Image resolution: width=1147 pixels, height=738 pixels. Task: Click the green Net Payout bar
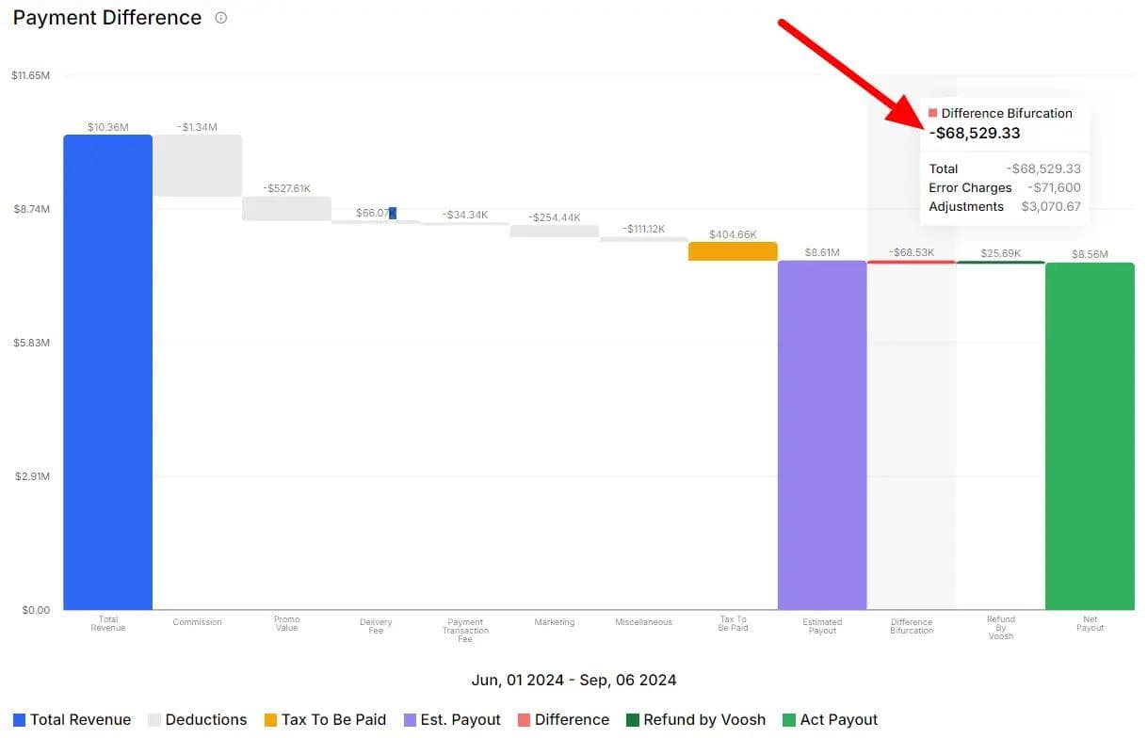(x=1090, y=436)
